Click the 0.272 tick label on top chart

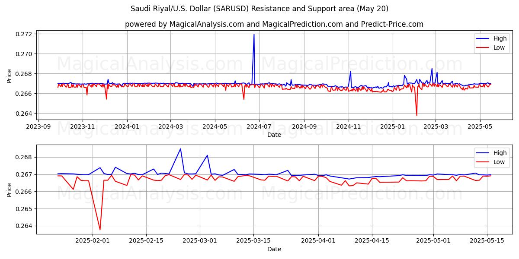tap(25, 34)
